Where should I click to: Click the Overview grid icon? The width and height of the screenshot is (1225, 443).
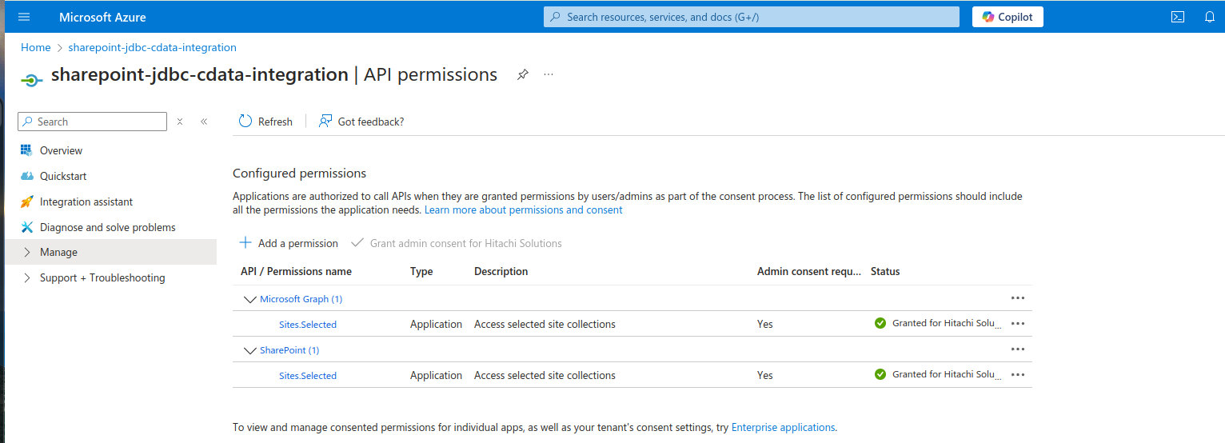pyautogui.click(x=26, y=150)
